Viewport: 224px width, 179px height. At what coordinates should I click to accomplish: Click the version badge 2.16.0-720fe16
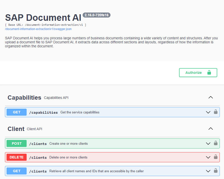[97, 15]
